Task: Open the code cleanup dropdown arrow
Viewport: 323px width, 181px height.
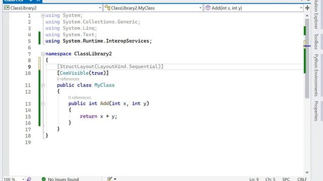Action: [115, 179]
